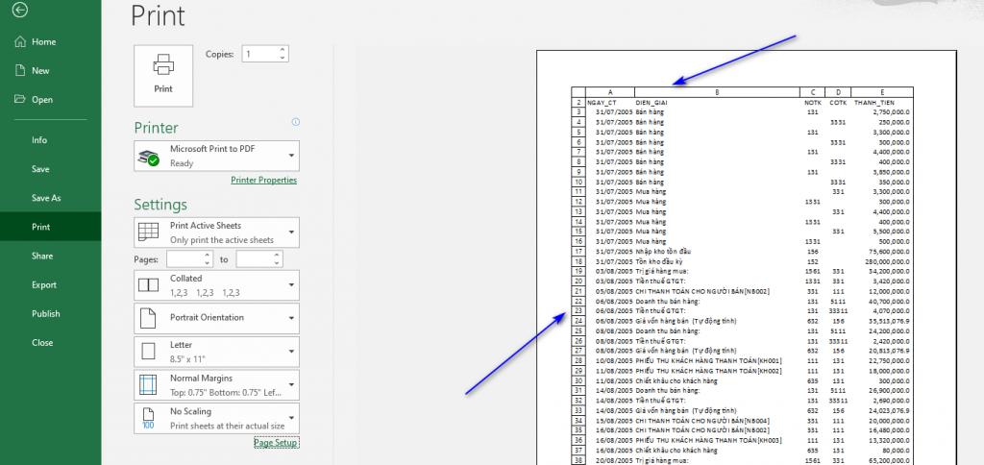This screenshot has width=984, height=465.
Task: Click the Collated pages icon
Action: (x=149, y=285)
